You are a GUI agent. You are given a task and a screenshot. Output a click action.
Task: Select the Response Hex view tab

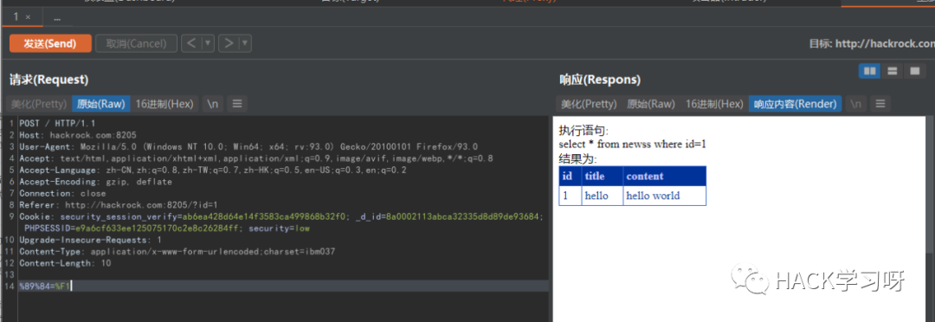click(713, 104)
